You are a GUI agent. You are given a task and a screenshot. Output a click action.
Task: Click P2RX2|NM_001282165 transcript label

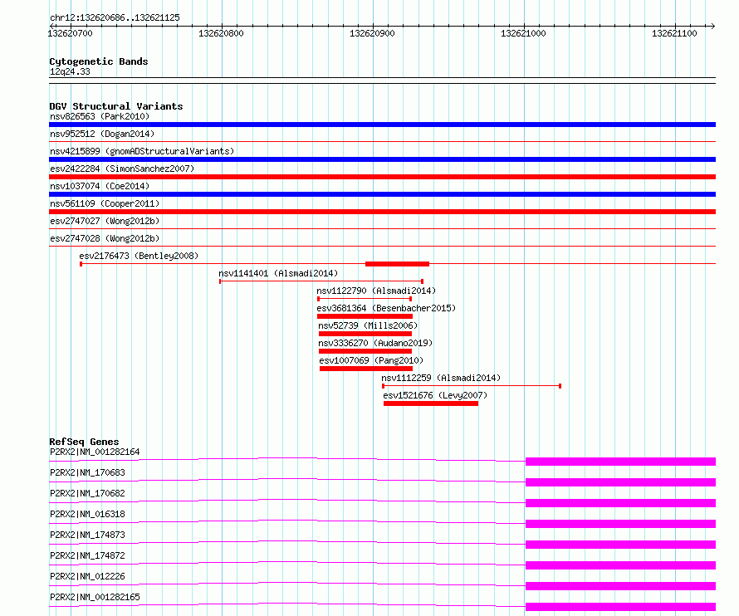pyautogui.click(x=95, y=597)
